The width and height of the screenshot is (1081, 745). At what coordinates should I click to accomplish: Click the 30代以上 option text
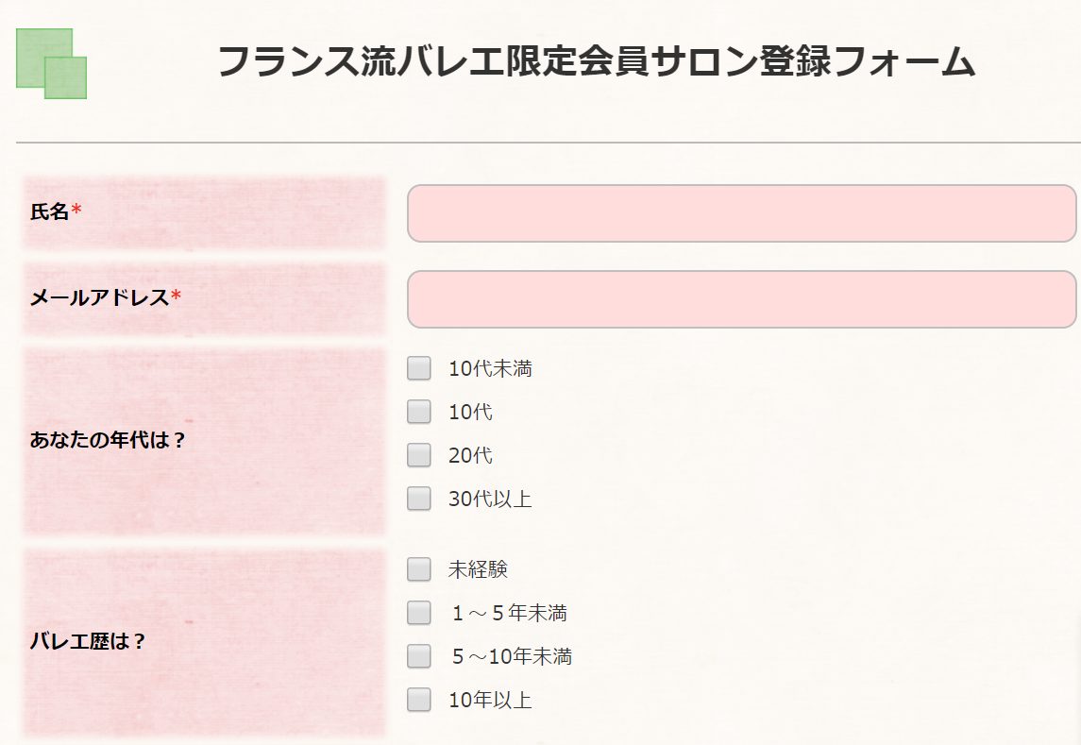coord(490,499)
